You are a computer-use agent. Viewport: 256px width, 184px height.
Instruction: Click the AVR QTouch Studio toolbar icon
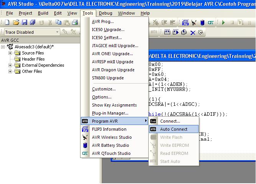211,23
